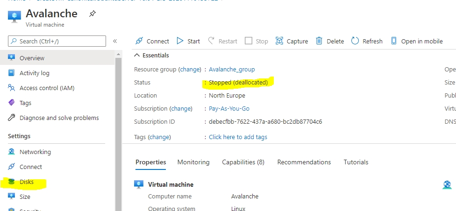Viewport: 456px width, 211px height.
Task: Click the pin icon next to Avalanche title
Action: coord(92,14)
